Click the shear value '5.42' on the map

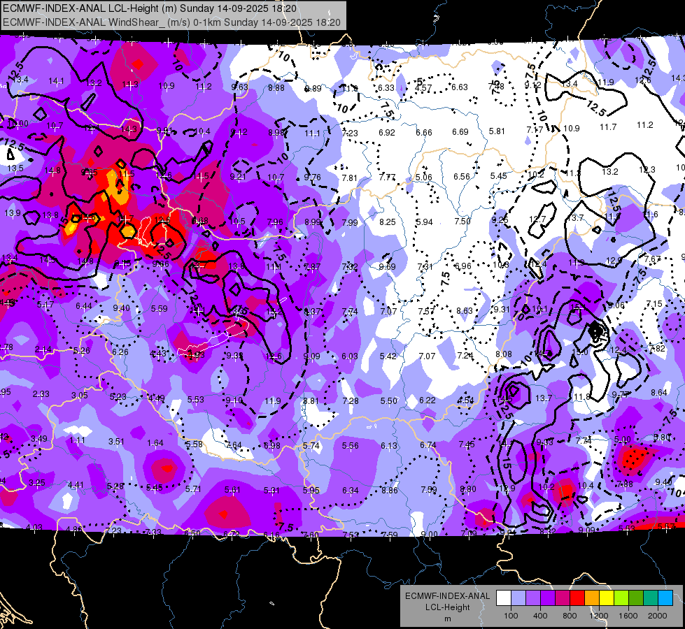pyautogui.click(x=388, y=356)
